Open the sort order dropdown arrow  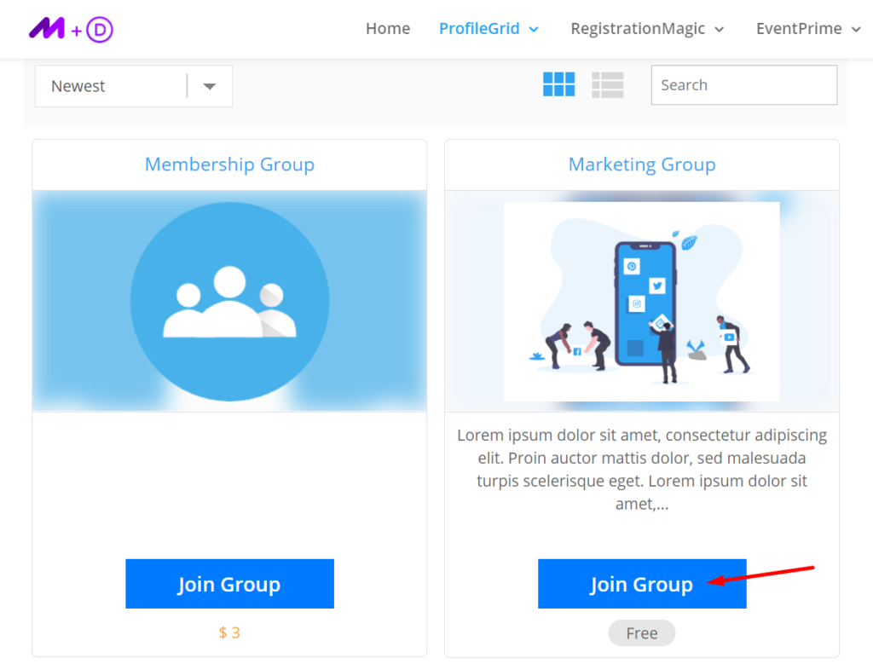[x=210, y=85]
